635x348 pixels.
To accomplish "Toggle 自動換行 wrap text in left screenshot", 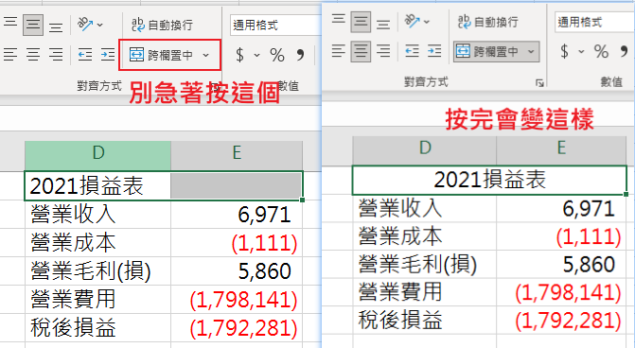I will [162, 26].
